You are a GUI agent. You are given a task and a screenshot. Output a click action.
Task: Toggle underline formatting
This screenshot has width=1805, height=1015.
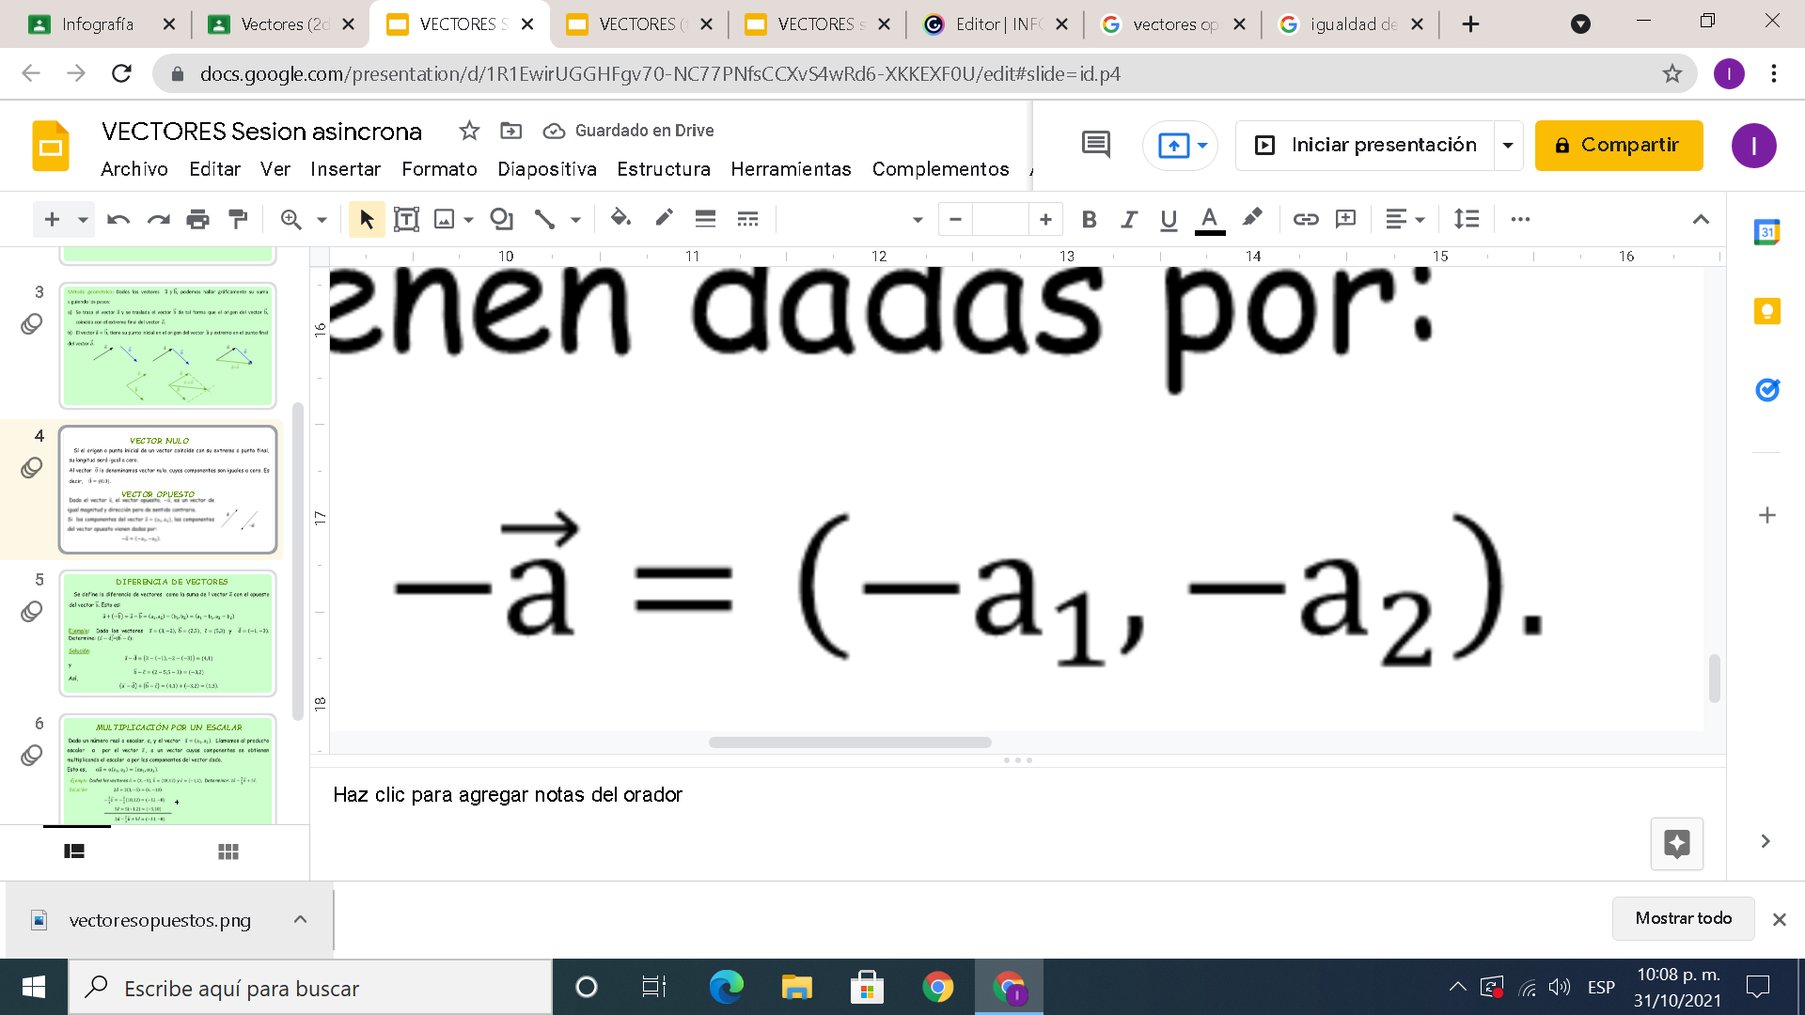coord(1169,218)
